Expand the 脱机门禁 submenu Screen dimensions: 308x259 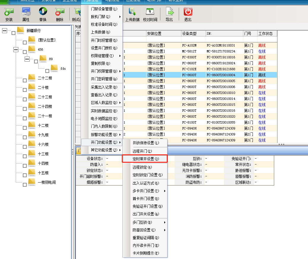click(101, 17)
